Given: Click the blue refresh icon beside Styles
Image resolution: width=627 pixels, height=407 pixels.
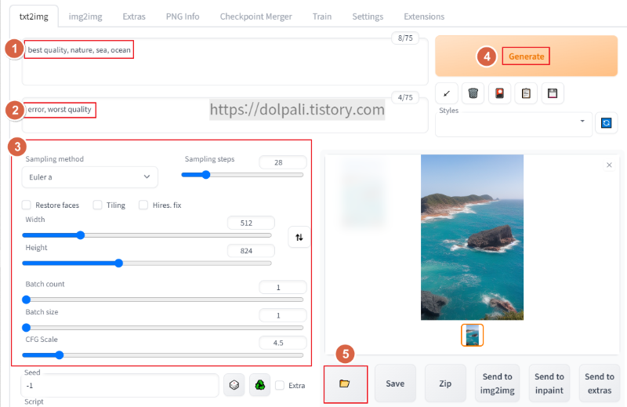Looking at the screenshot, I should point(606,123).
